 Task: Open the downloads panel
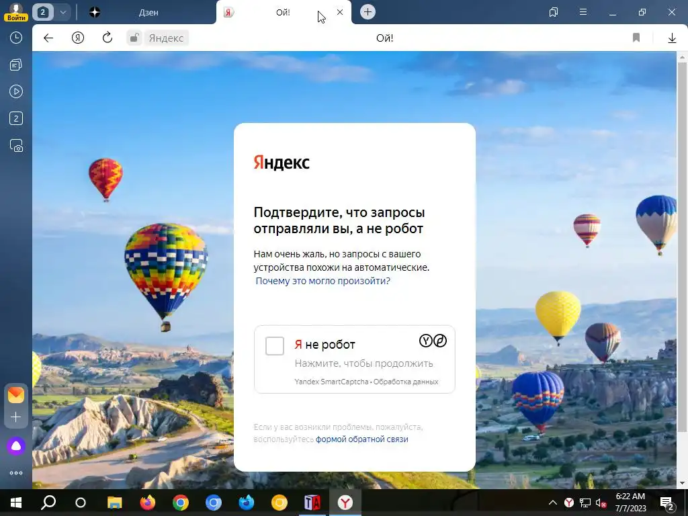tap(672, 38)
